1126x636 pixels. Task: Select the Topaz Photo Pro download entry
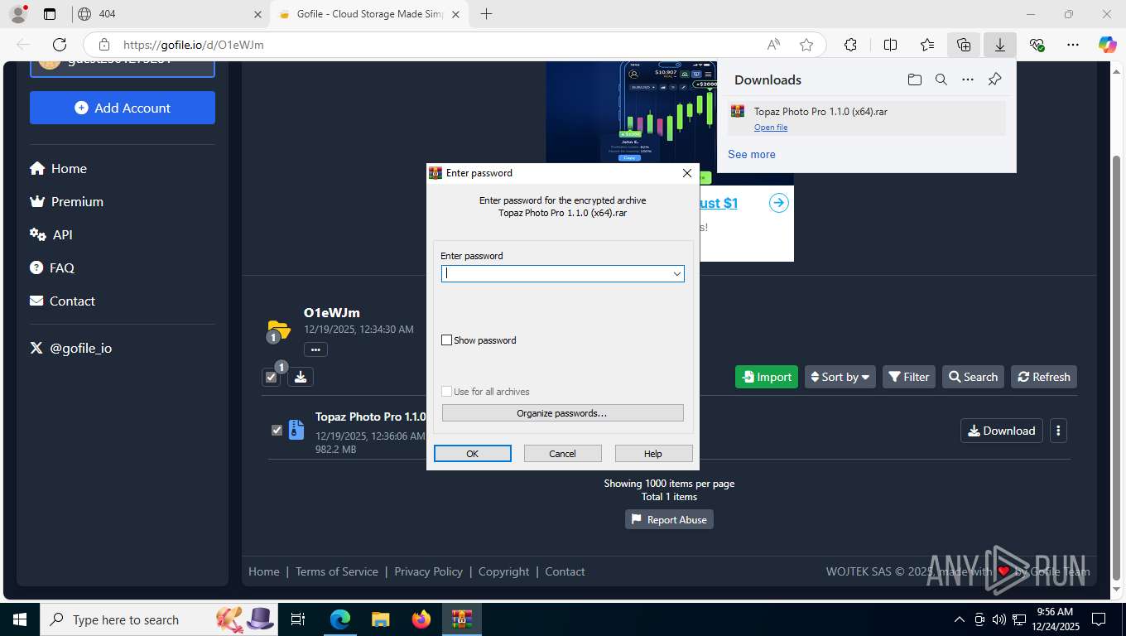(866, 118)
